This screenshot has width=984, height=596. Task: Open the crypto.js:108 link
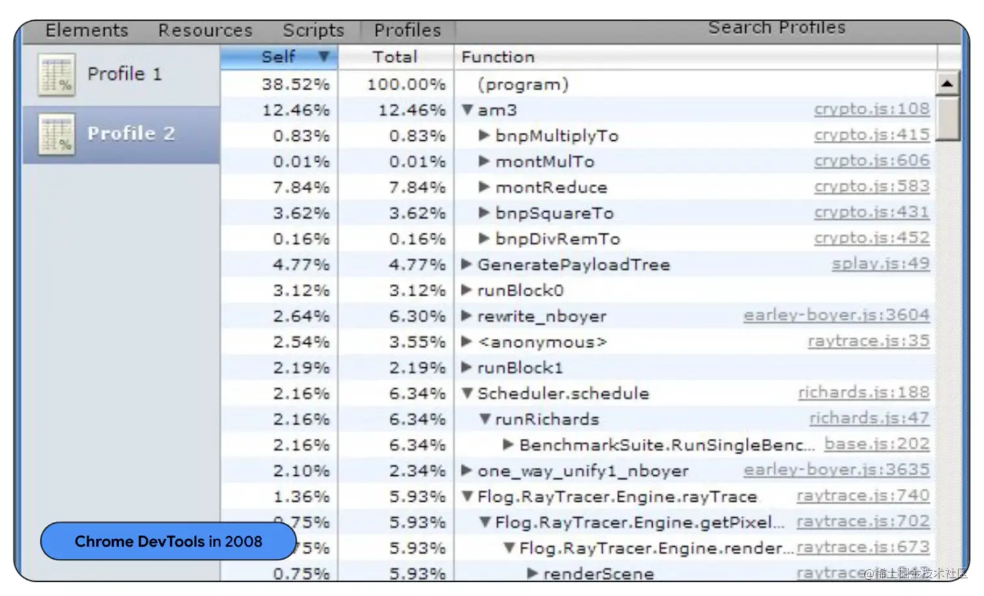click(x=871, y=109)
